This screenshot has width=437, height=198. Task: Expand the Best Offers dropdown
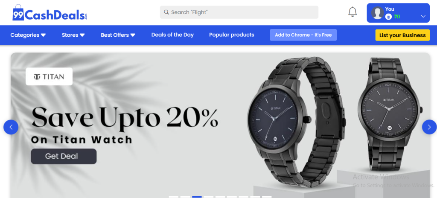(118, 35)
